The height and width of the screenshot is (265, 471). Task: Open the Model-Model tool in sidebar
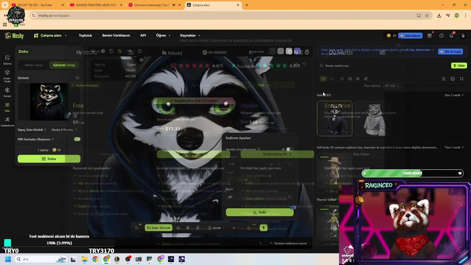tap(7, 76)
